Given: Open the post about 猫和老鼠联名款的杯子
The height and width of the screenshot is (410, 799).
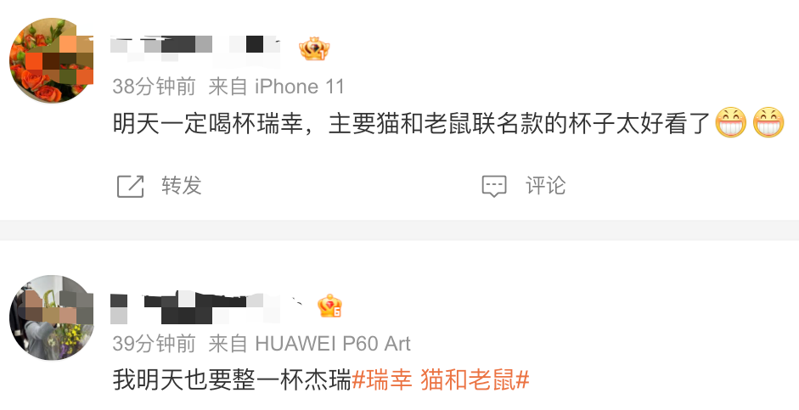Looking at the screenshot, I should coord(448,123).
